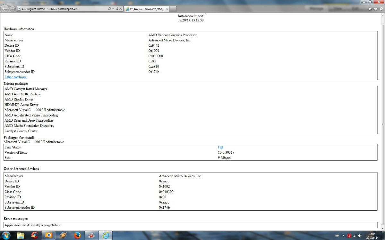Screen dimensions: 385x240
Task: Close the C:\Program Files\ATI\CIM... tab
Action: click(167, 9)
